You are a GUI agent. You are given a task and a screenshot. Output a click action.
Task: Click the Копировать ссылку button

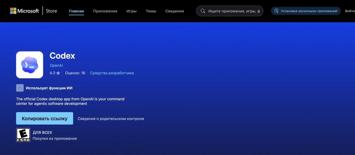[x=45, y=118]
